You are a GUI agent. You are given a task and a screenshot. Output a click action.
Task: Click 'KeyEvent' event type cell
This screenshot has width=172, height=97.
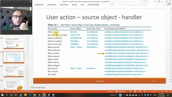[x=91, y=68]
